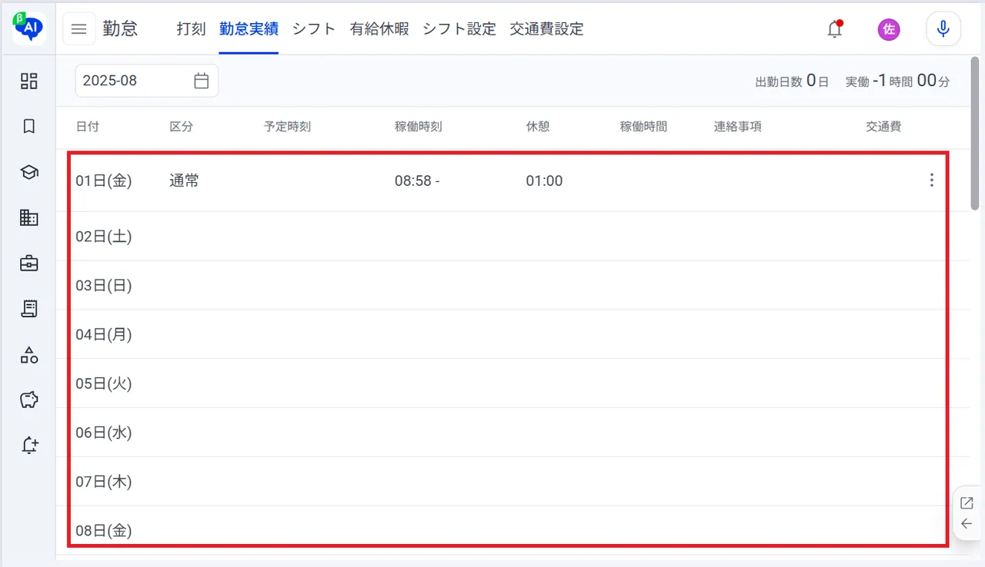Viewport: 985px width, 567px height.
Task: Open the 交通費設定 tab
Action: point(546,29)
